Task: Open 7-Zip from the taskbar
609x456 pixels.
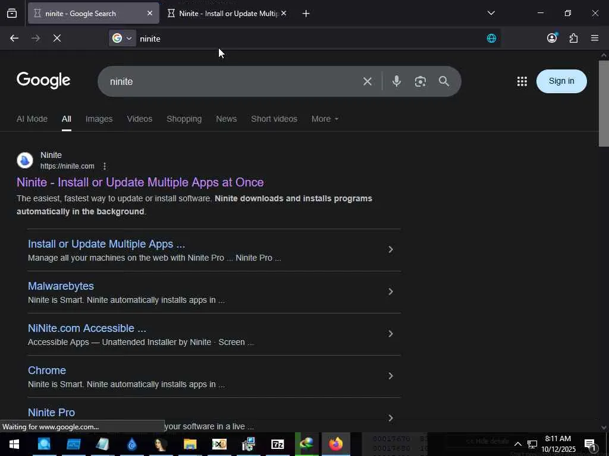Action: click(277, 444)
